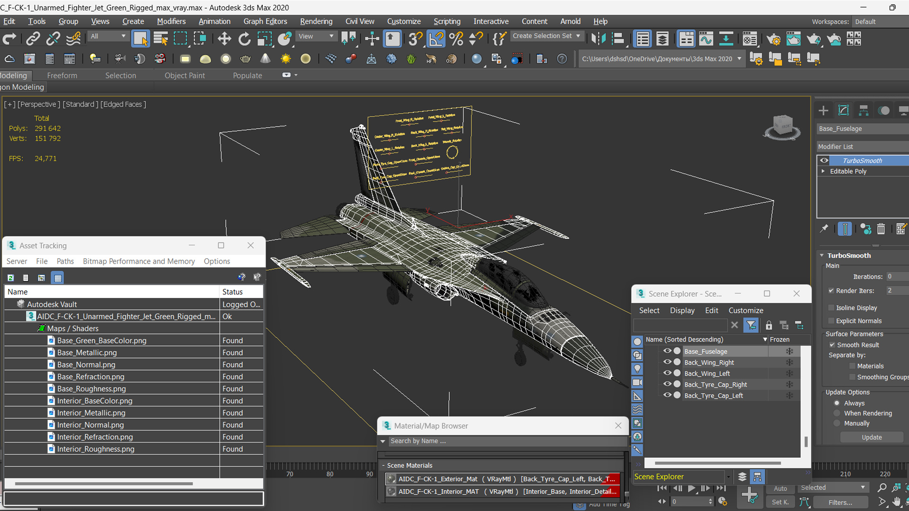Activate the Select Object tool

[x=140, y=39]
